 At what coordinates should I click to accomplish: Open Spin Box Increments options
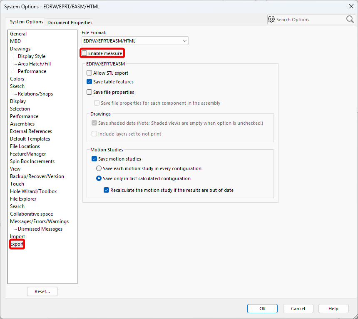[32, 161]
